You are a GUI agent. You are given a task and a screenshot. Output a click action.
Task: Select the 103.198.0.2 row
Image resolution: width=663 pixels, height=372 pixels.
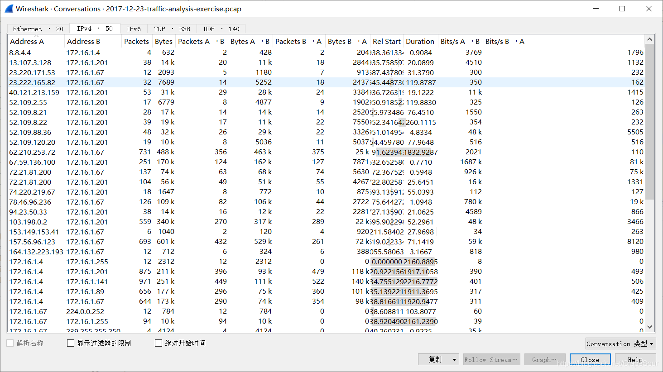327,222
